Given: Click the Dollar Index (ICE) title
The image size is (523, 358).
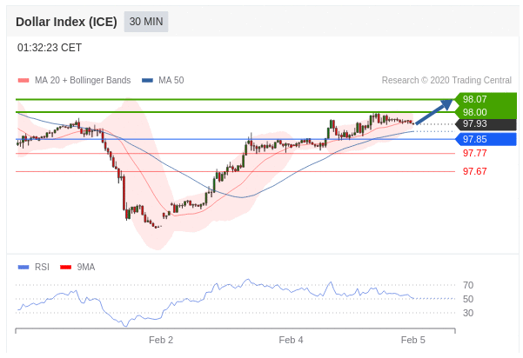Looking at the screenshot, I should [66, 22].
